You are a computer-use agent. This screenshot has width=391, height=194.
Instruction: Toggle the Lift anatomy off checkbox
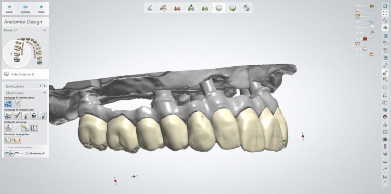pyautogui.click(x=27, y=153)
